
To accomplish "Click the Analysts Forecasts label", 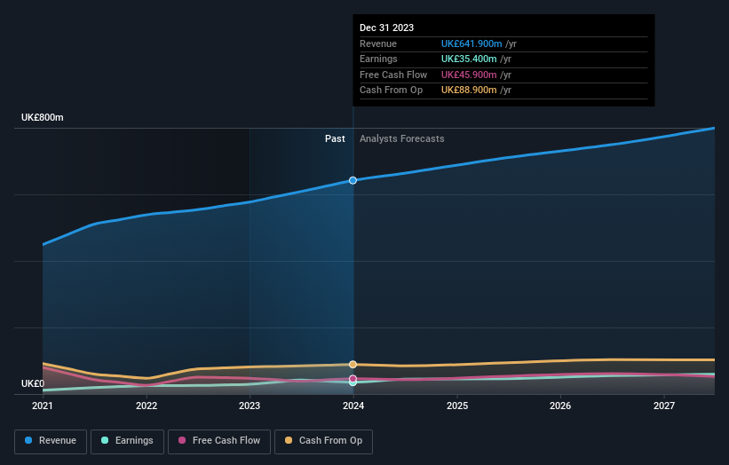I will point(401,139).
